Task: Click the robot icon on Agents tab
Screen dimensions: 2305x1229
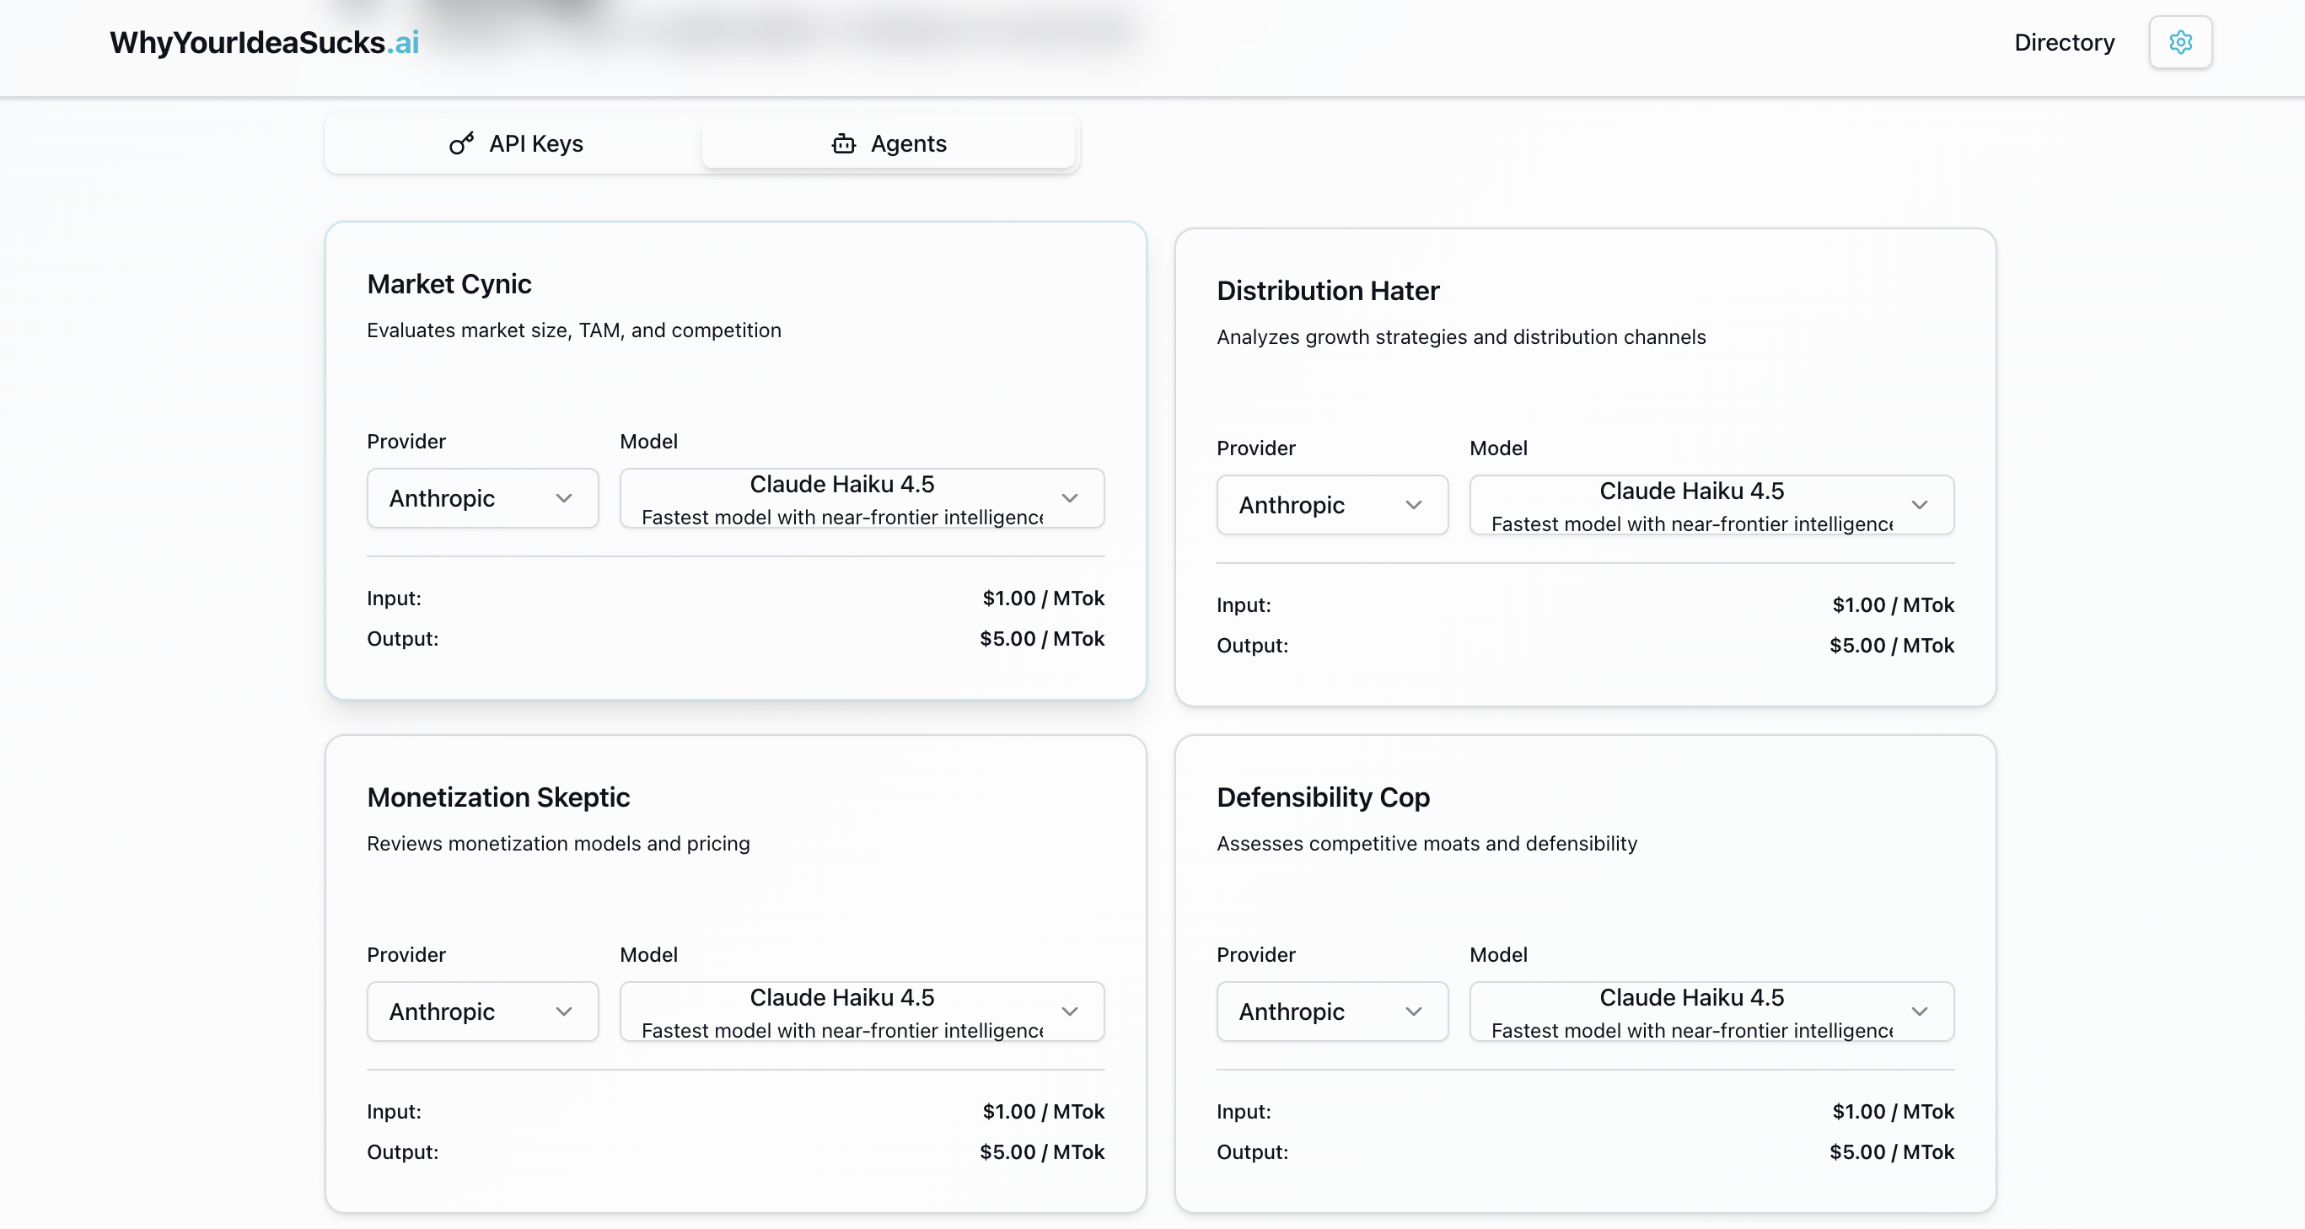Action: click(843, 143)
